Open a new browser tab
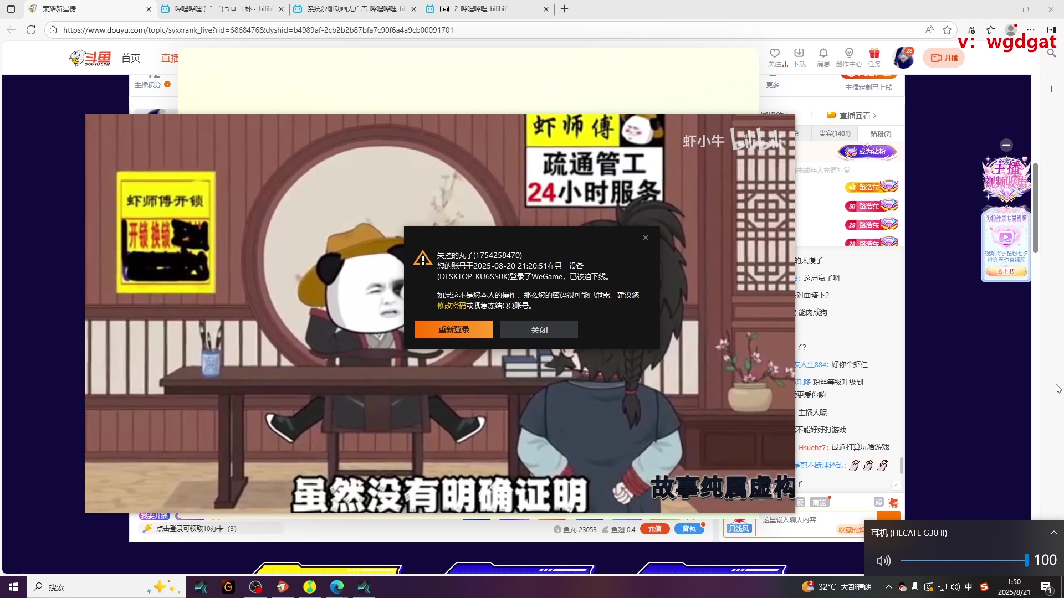Image resolution: width=1064 pixels, height=598 pixels. click(x=564, y=9)
